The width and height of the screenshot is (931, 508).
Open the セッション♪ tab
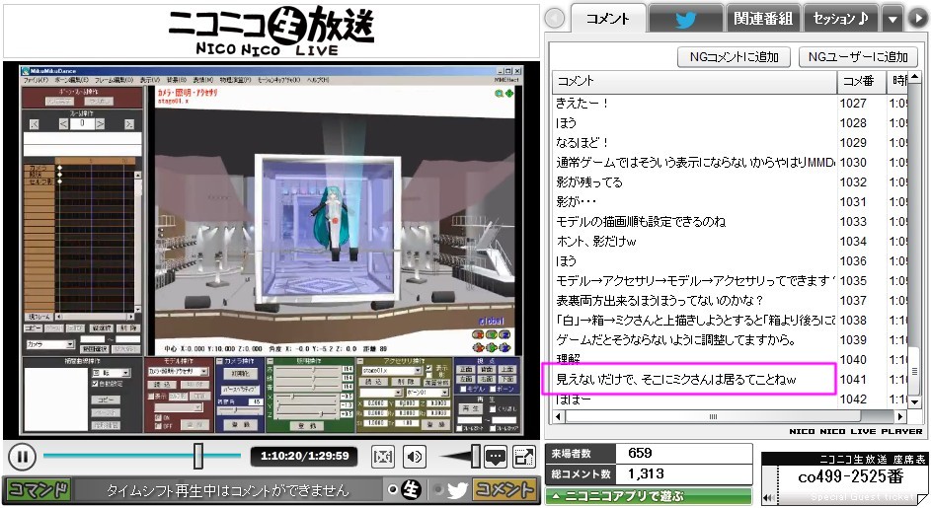point(840,20)
